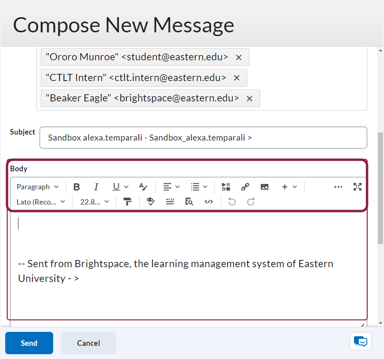The height and width of the screenshot is (359, 384).
Task: Open the text alignment dropdown
Action: (x=172, y=187)
